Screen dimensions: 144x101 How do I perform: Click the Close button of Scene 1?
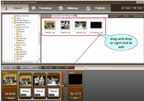[x=10, y=98]
